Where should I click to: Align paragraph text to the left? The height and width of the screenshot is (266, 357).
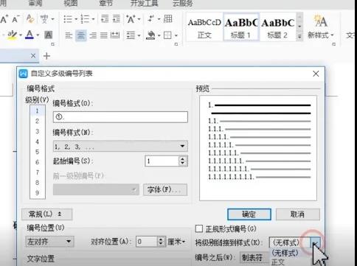[x=69, y=35]
